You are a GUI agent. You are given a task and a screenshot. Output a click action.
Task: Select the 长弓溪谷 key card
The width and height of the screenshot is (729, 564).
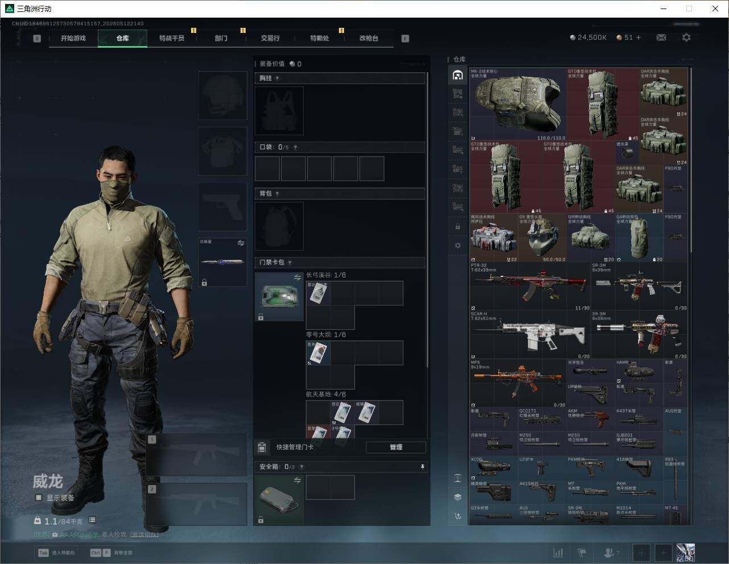pos(318,293)
